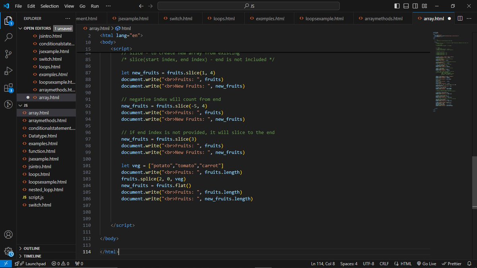This screenshot has height=268, width=477.
Task: Click the Split Editor icon in tab bar
Action: pos(460,18)
